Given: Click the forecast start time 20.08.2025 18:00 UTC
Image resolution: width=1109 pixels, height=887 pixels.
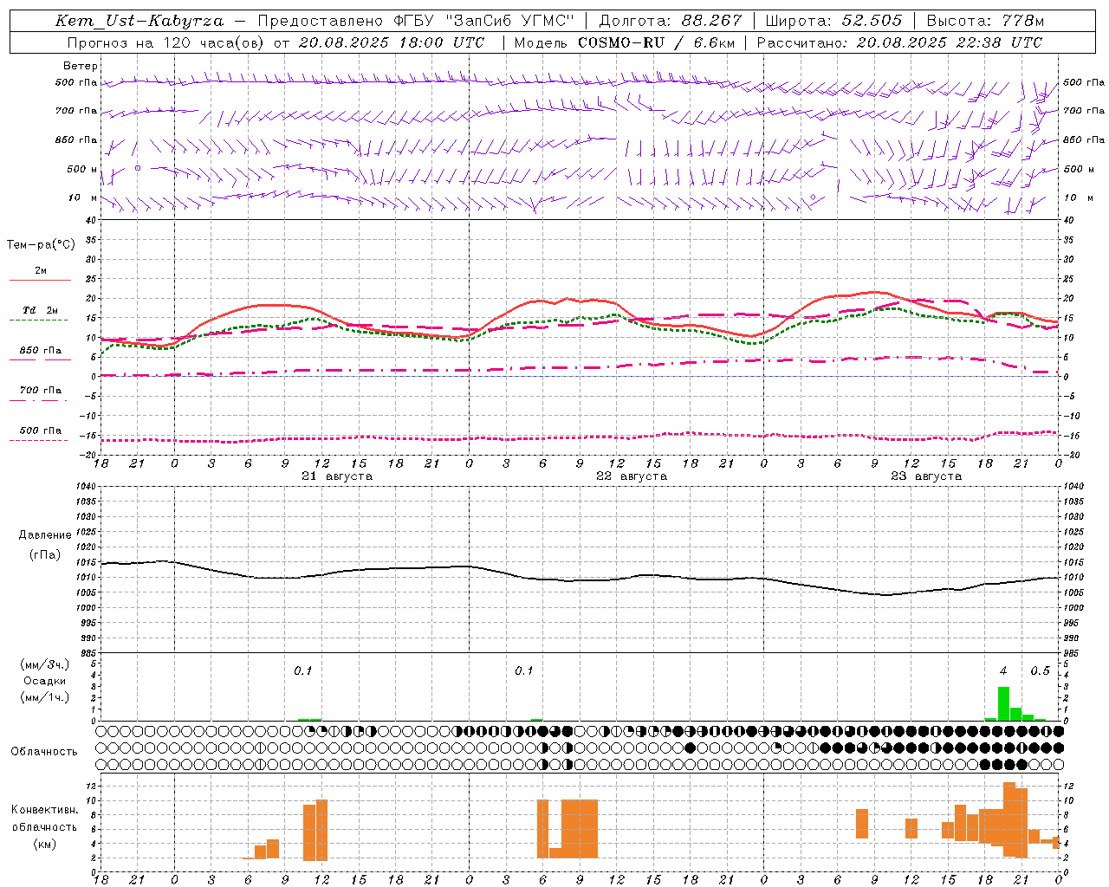Looking at the screenshot, I should point(392,42).
